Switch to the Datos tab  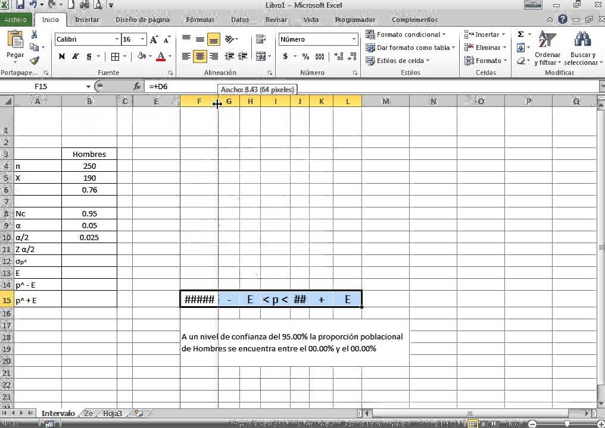point(239,20)
